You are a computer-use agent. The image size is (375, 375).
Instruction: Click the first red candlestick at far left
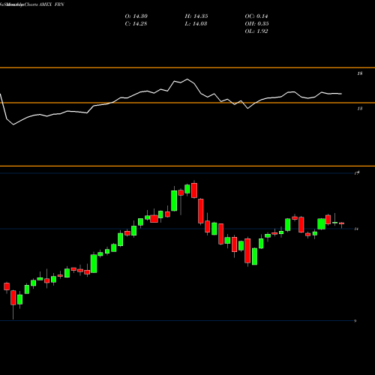[7, 286]
